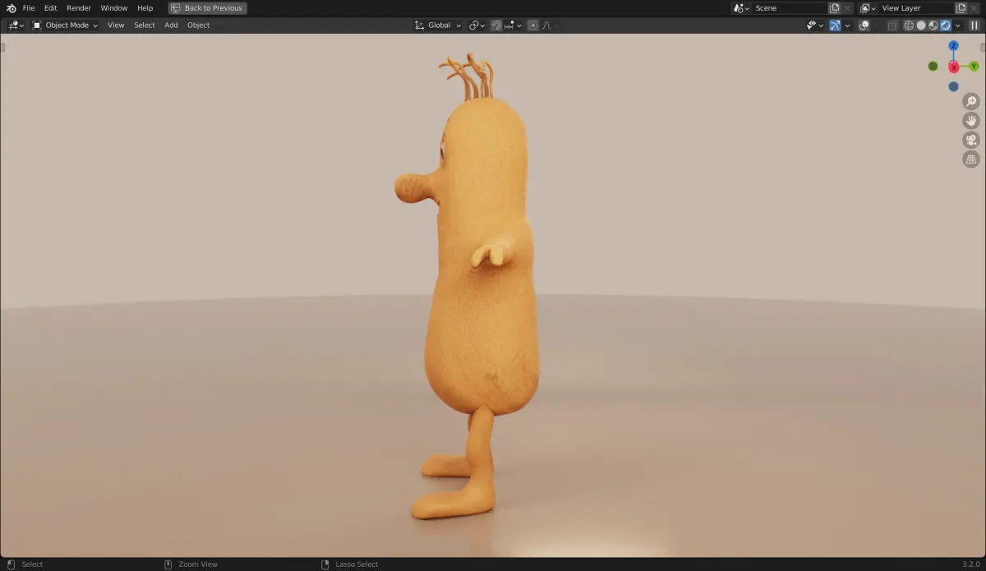Toggle proportional editing

(x=533, y=25)
